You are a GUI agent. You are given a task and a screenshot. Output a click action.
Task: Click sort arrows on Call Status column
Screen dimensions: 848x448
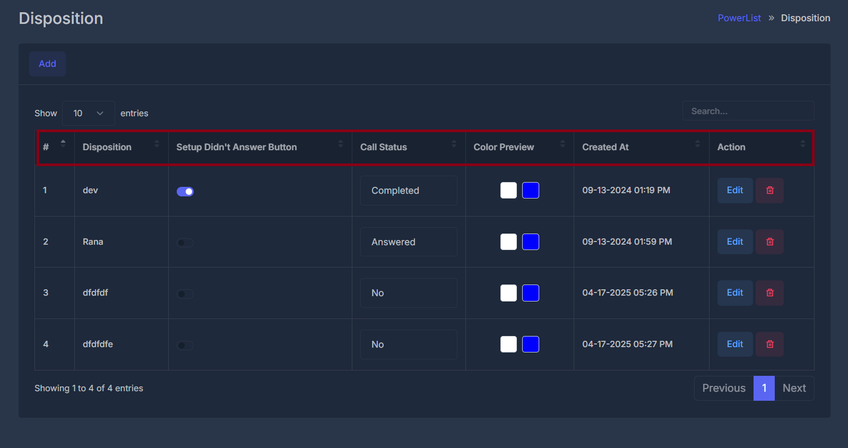[454, 143]
